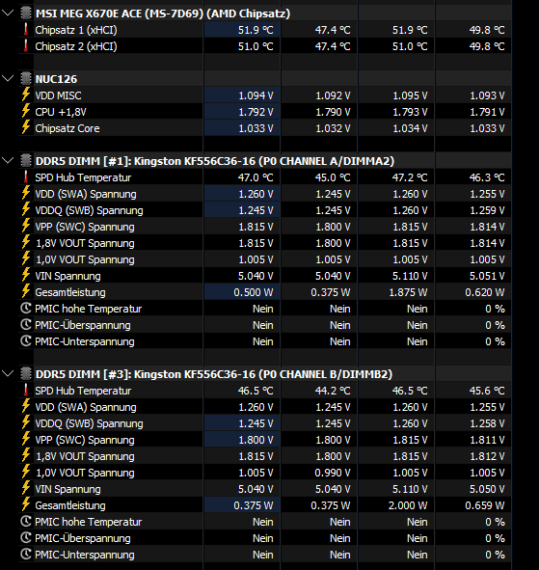Click the DIMM #1 SPD Hub Temperatur thermometer icon
This screenshot has width=539, height=570.
26,177
